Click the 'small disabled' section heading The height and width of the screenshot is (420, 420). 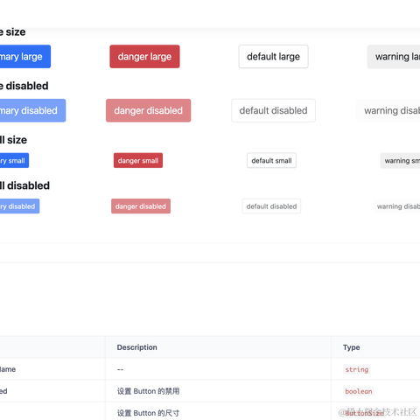click(x=24, y=185)
